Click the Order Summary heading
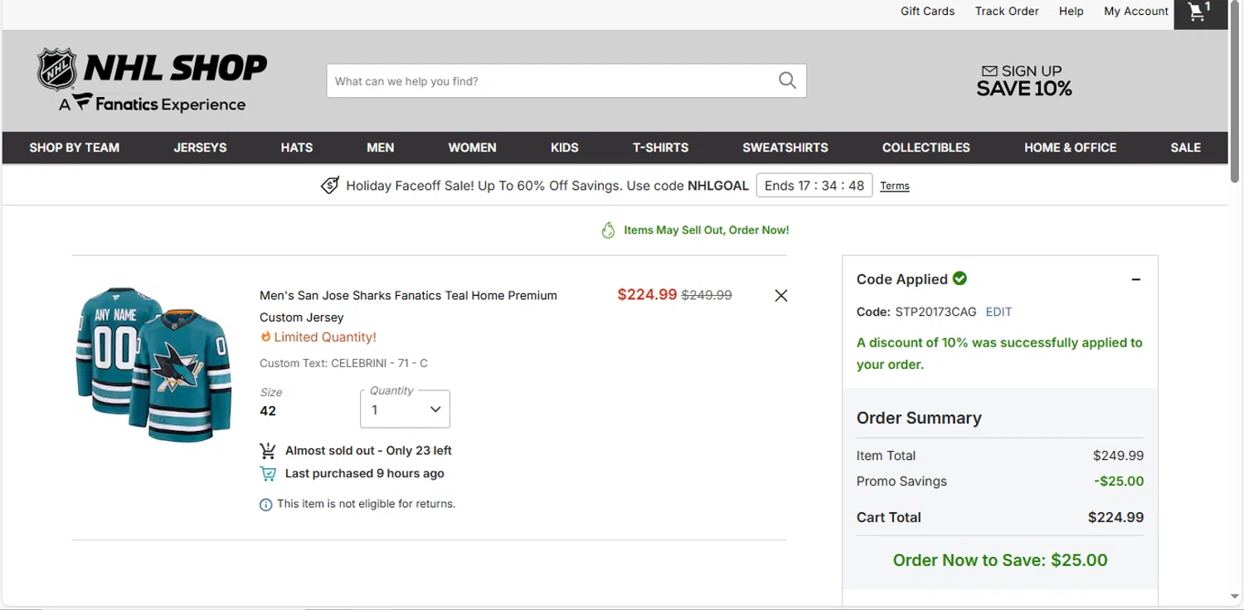 [x=919, y=418]
